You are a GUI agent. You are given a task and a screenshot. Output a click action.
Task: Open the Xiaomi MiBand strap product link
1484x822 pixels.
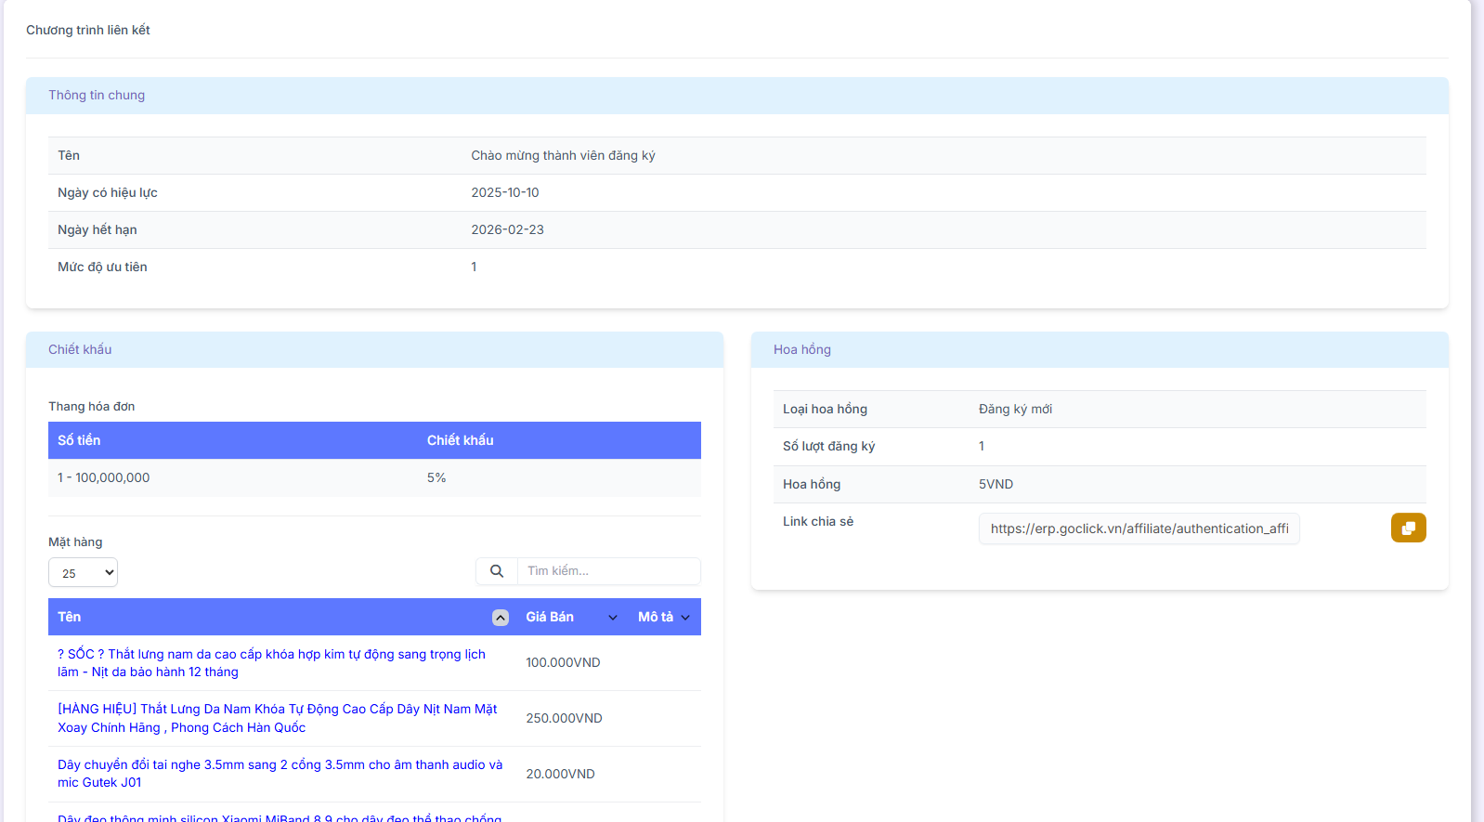pyautogui.click(x=280, y=817)
